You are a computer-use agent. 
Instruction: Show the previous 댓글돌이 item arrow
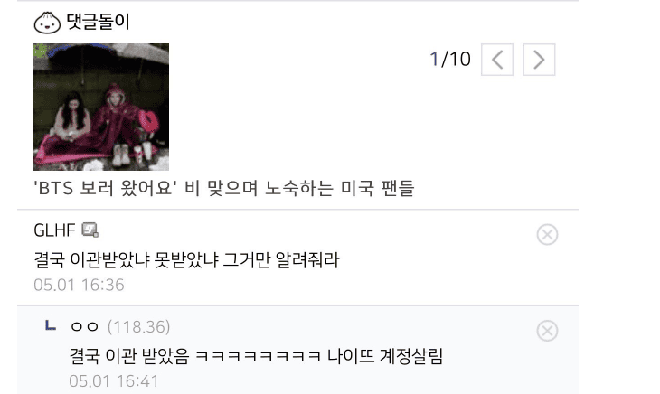click(497, 60)
